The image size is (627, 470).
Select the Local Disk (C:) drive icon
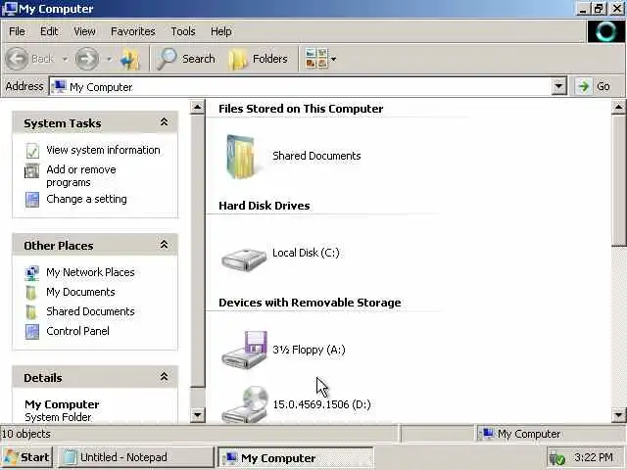pos(244,259)
